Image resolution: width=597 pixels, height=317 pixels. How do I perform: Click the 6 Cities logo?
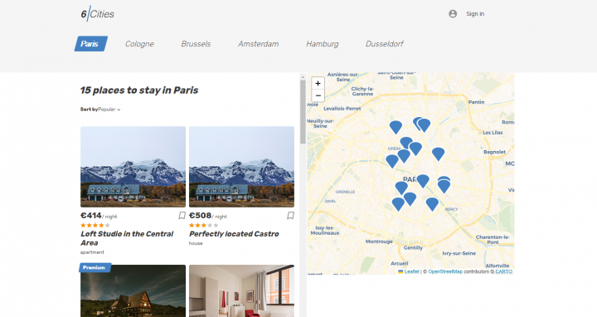98,14
